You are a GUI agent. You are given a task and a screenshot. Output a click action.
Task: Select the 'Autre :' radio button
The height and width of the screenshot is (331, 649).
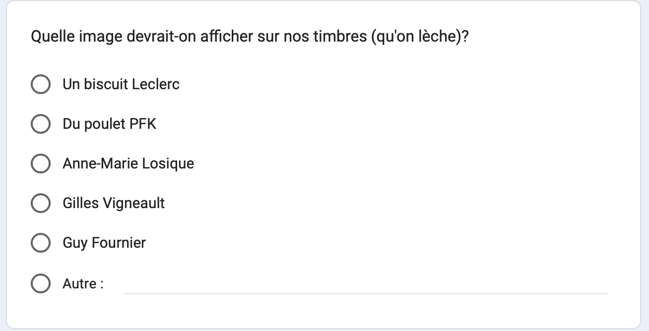click(x=41, y=284)
